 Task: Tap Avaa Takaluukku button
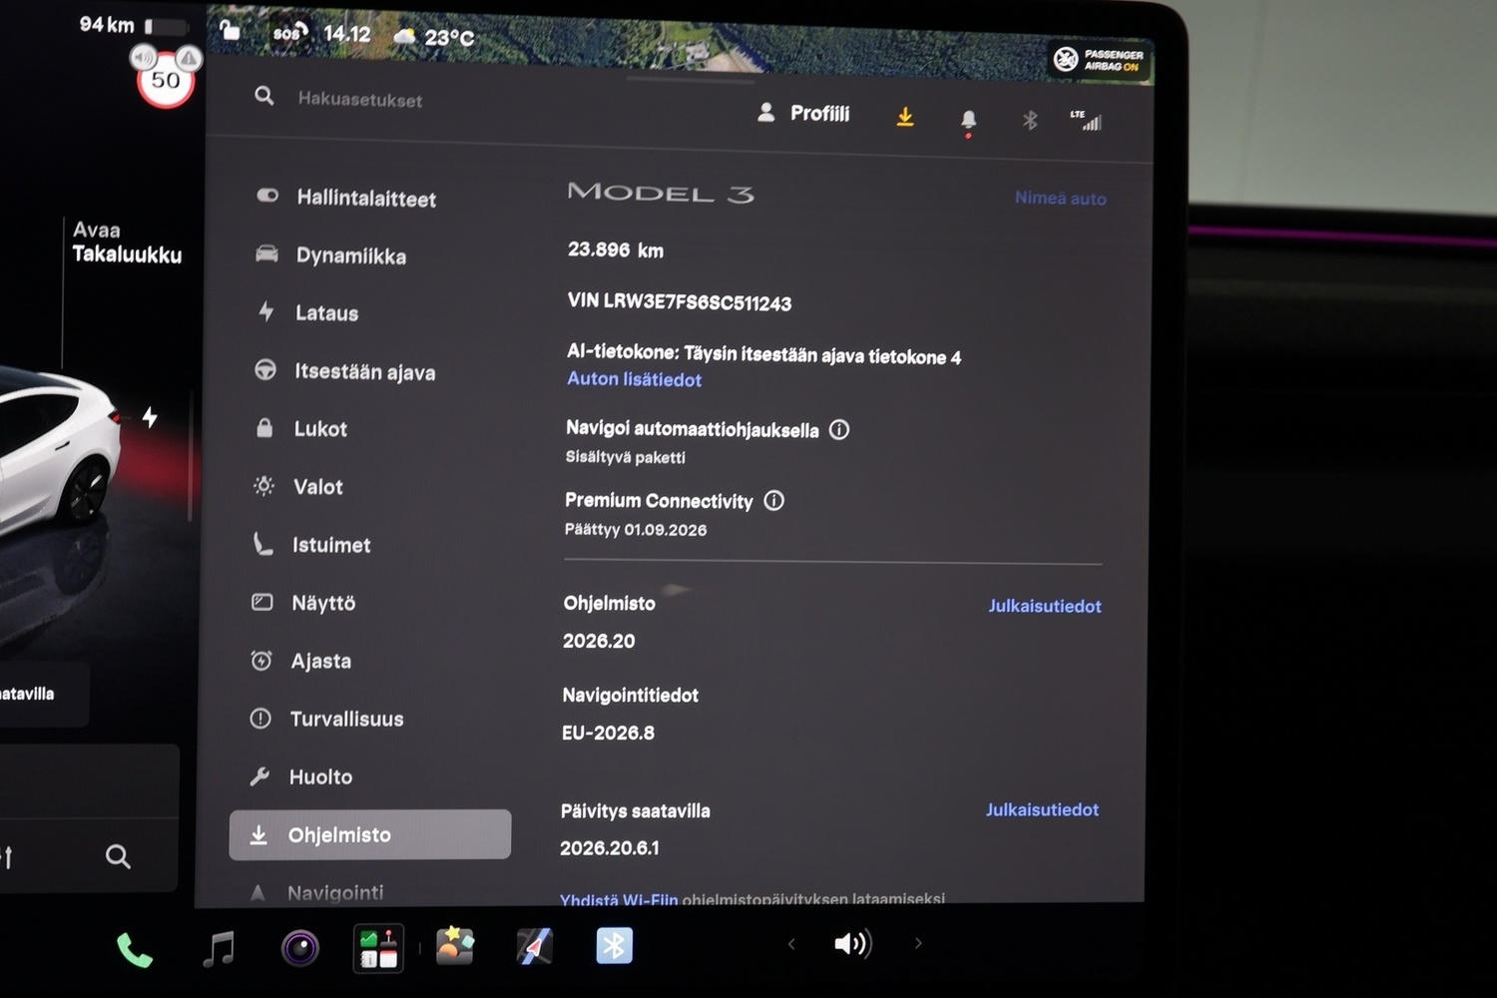point(127,243)
